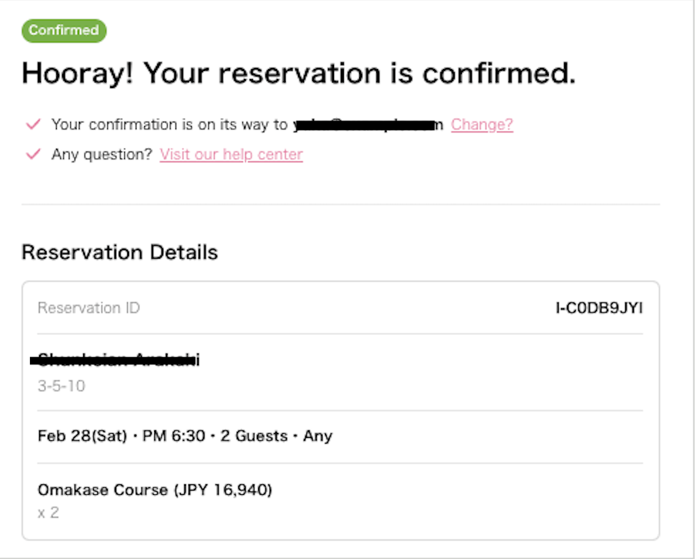The image size is (695, 559).
Task: Select reservation ID value I-C0DB9JYI
Action: click(599, 308)
